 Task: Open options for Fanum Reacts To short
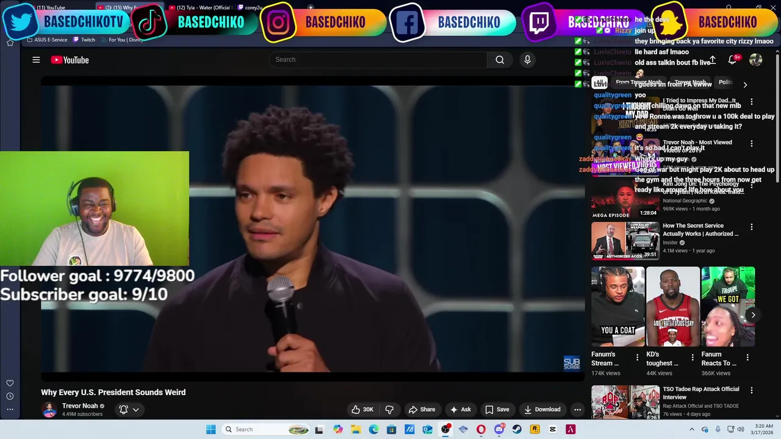747,357
